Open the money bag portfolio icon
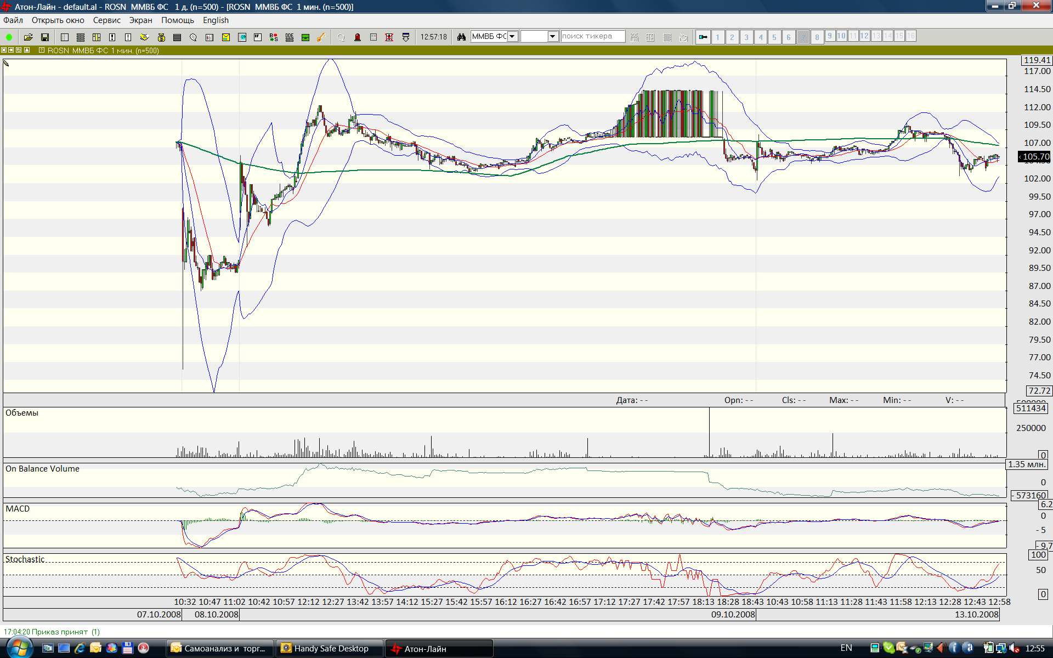Screen dimensions: 1053x658 (x=161, y=37)
